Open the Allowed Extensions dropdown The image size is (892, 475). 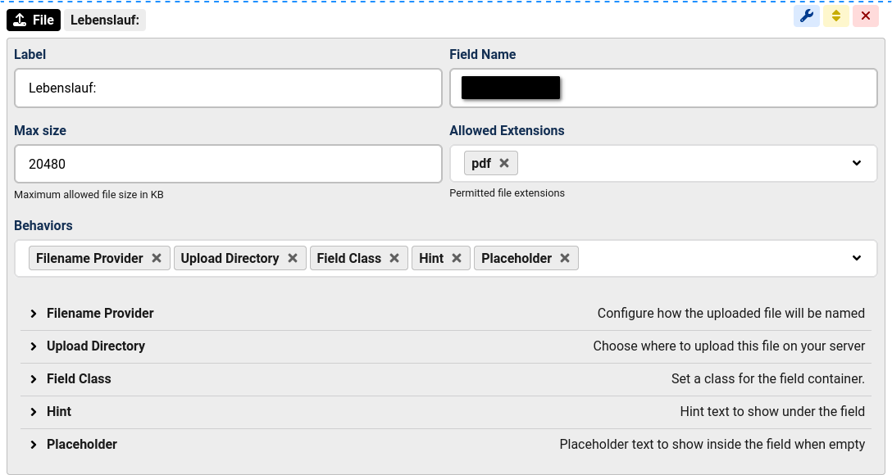[x=857, y=163]
